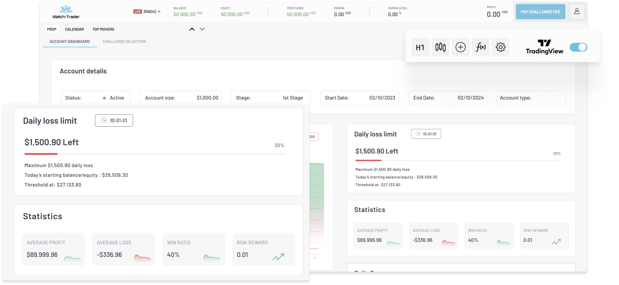Click the Active status indicator dot
This screenshot has width=619, height=285.
(104, 98)
